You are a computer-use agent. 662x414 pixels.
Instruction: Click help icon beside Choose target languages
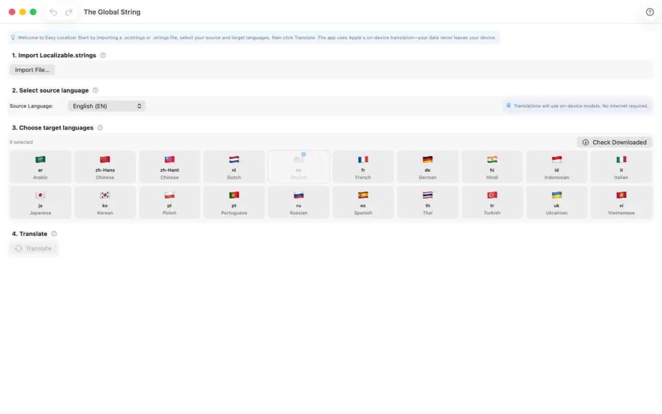(100, 128)
